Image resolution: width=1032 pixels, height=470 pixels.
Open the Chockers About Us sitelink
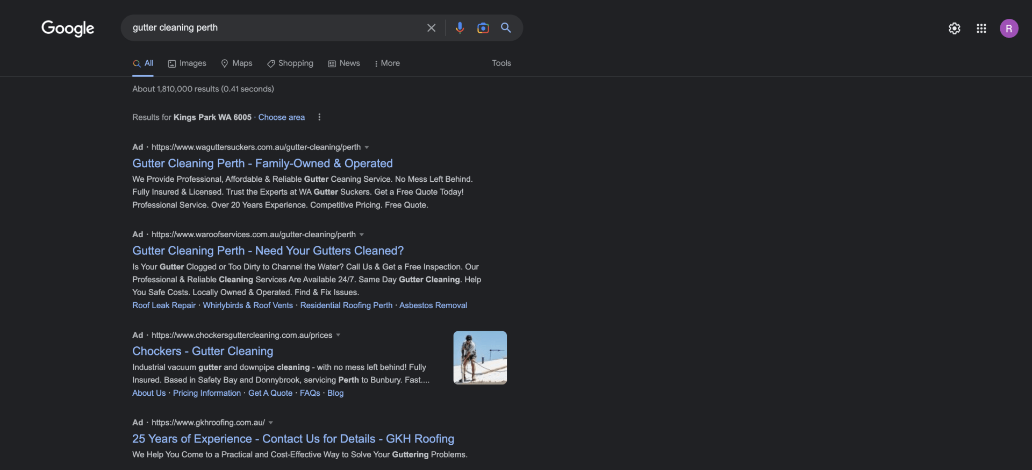149,393
